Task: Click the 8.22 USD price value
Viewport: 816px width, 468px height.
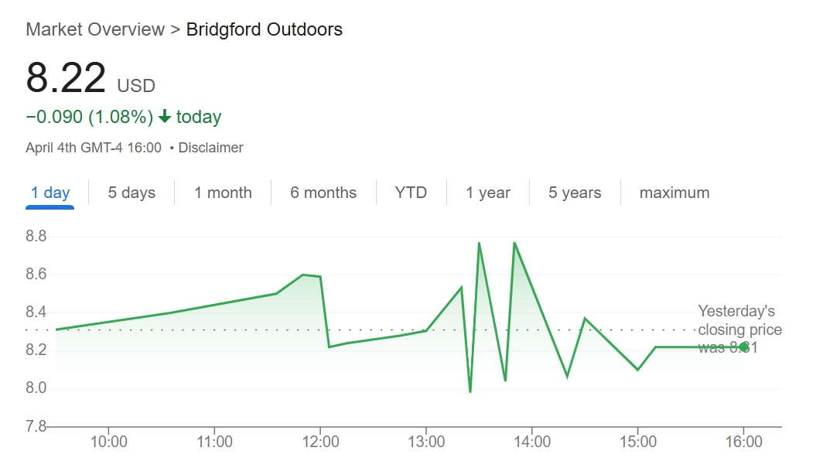Action: pyautogui.click(x=90, y=78)
